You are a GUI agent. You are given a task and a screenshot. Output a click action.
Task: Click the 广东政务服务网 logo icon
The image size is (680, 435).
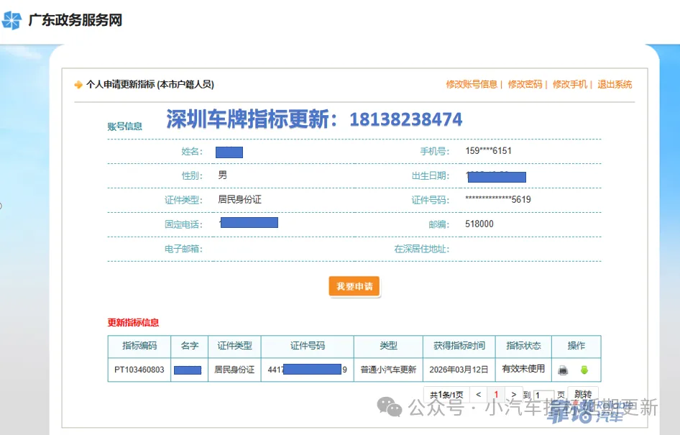[12, 20]
